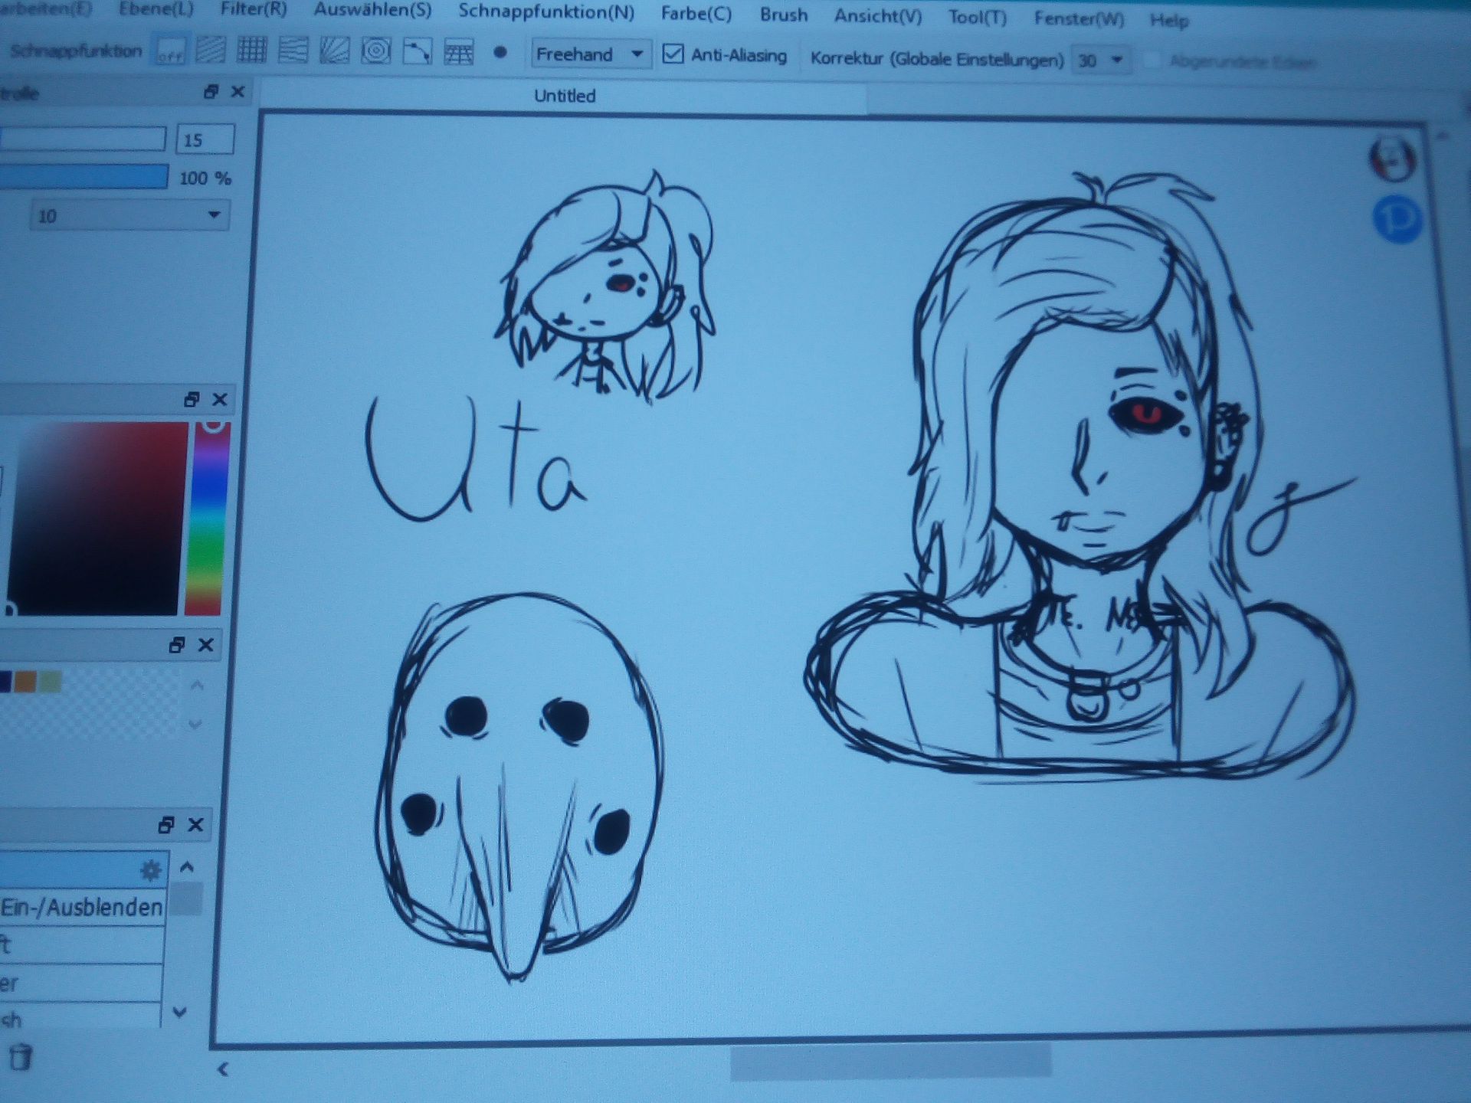Close the palette panel
Image resolution: width=1471 pixels, height=1103 pixels.
pyautogui.click(x=205, y=645)
